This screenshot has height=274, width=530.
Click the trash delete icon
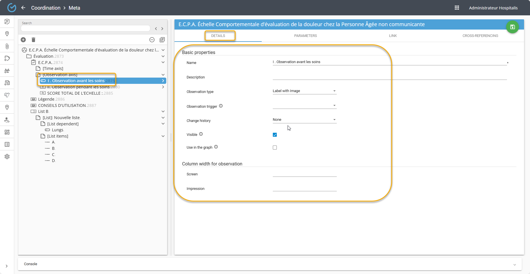pyautogui.click(x=33, y=40)
